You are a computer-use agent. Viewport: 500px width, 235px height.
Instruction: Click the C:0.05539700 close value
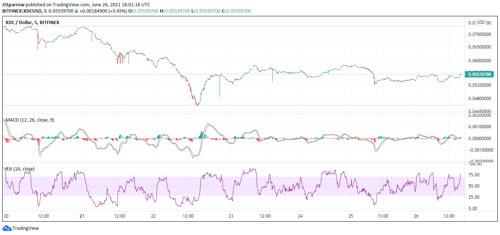(236, 11)
